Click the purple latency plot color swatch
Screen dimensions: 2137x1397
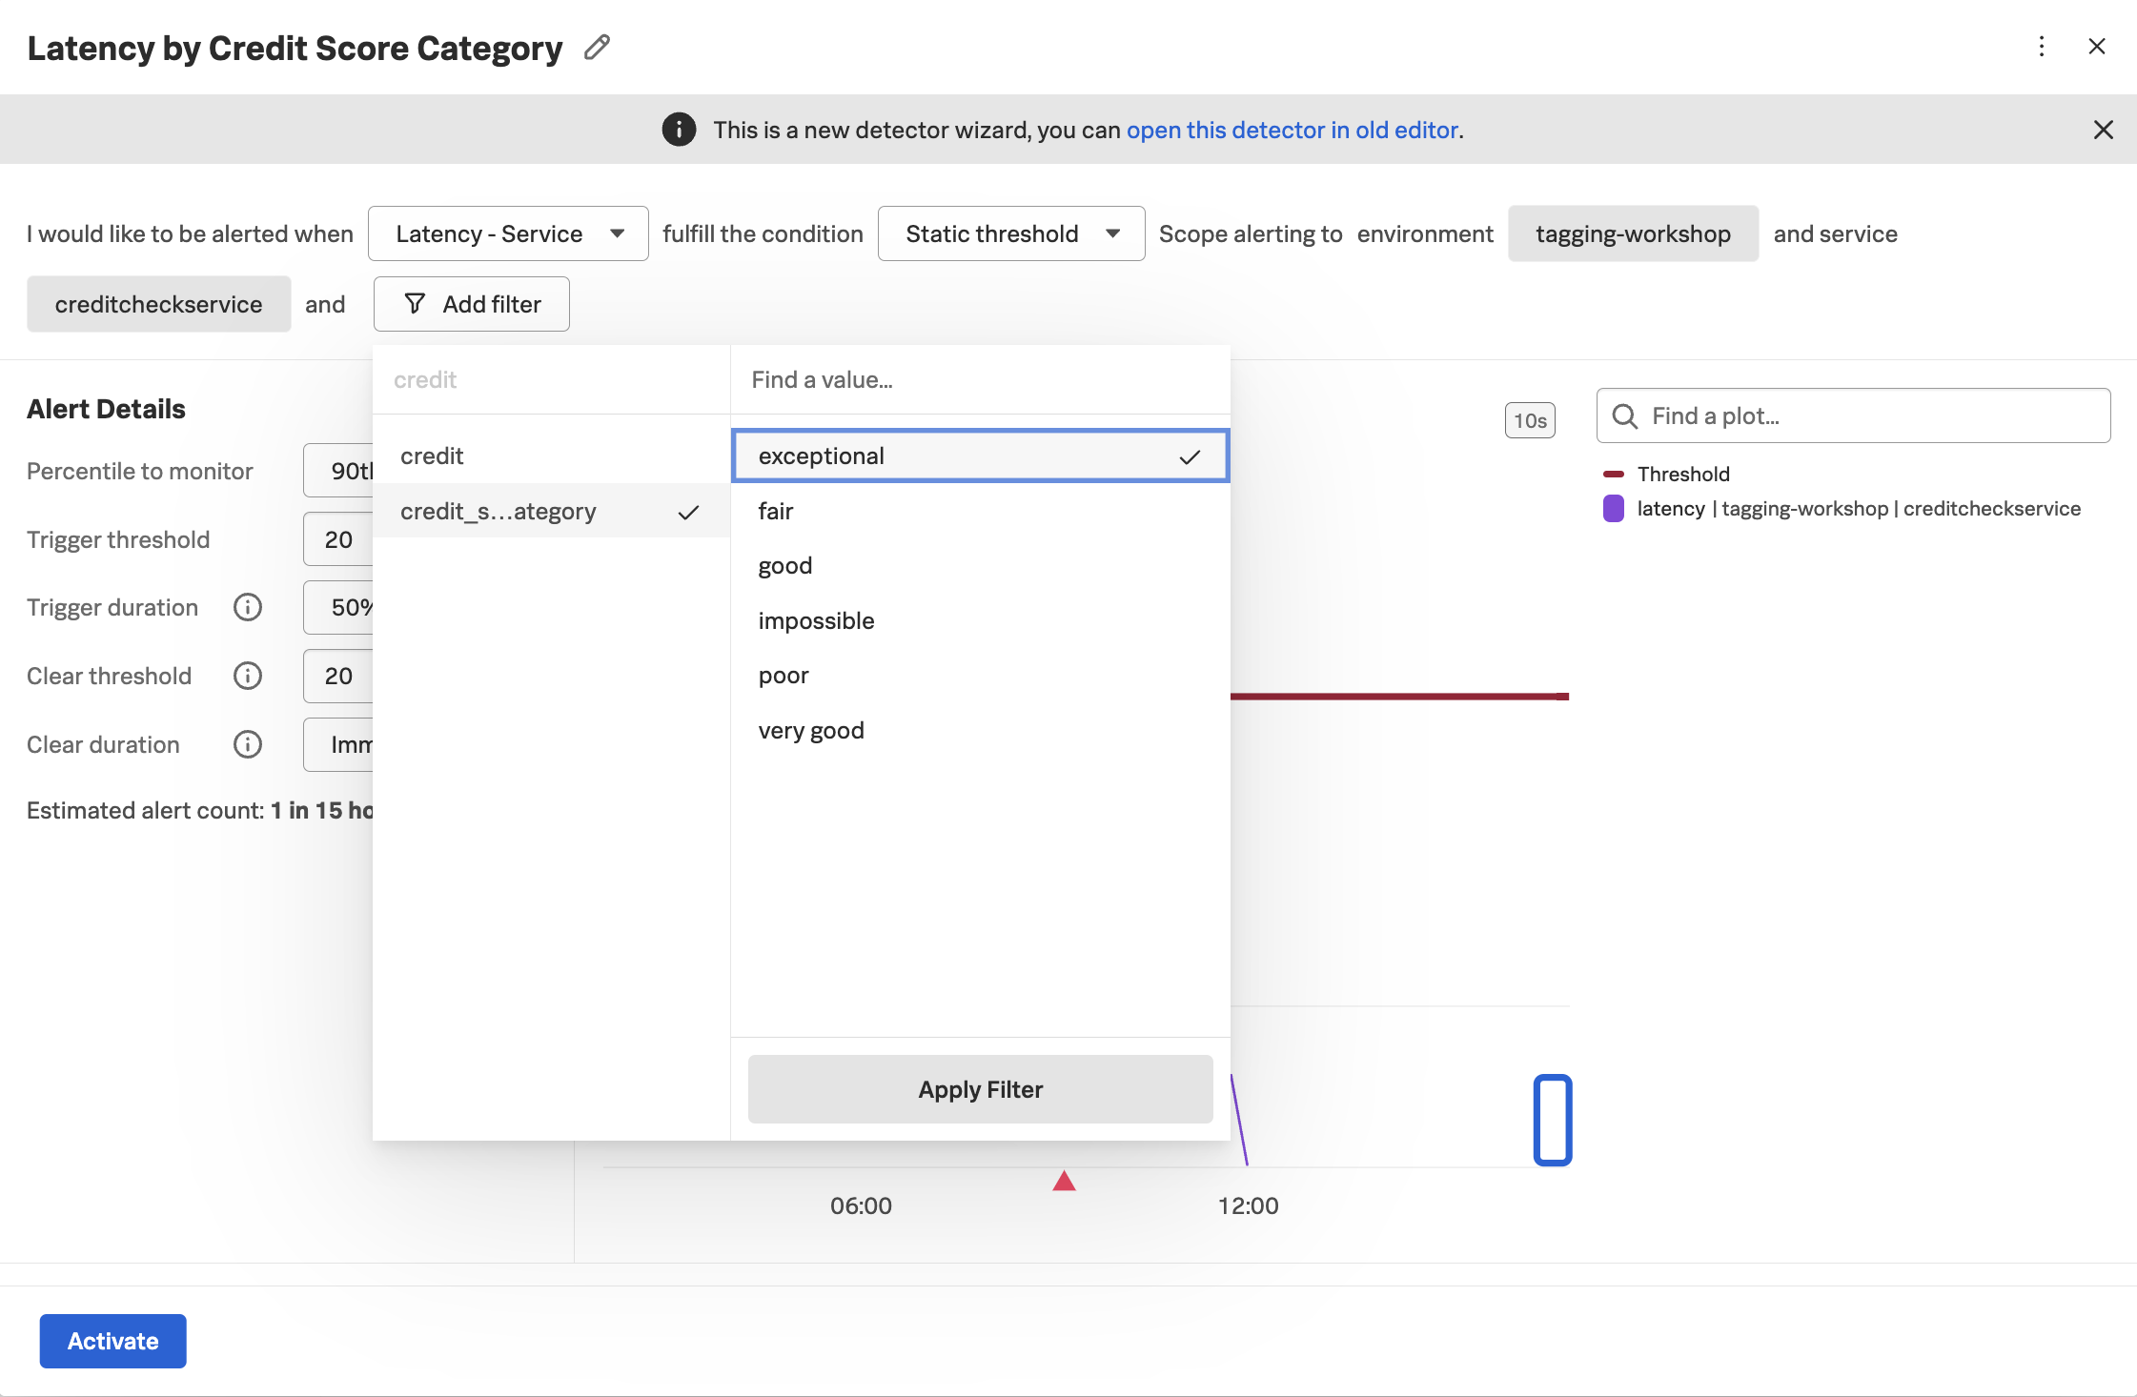(1613, 509)
